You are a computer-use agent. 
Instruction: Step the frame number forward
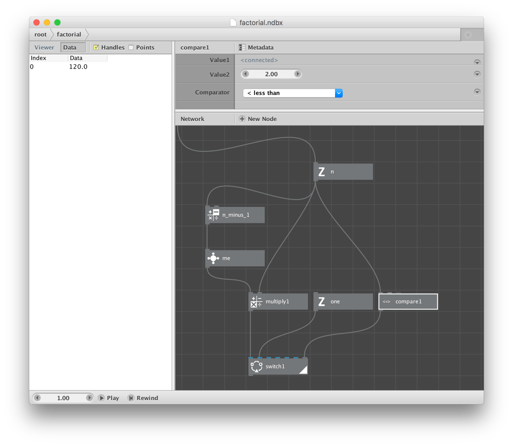89,398
